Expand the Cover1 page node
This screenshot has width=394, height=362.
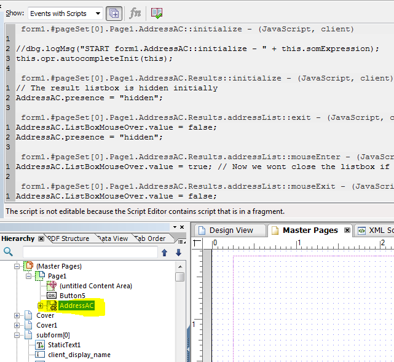click(x=17, y=325)
